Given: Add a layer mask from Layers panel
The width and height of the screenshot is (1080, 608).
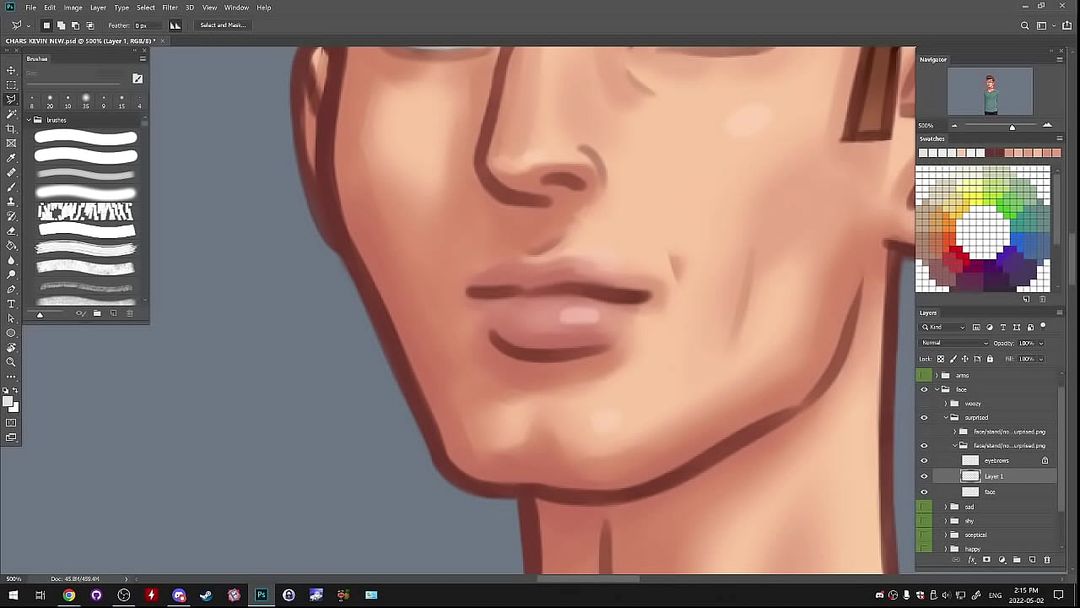Looking at the screenshot, I should tap(986, 560).
